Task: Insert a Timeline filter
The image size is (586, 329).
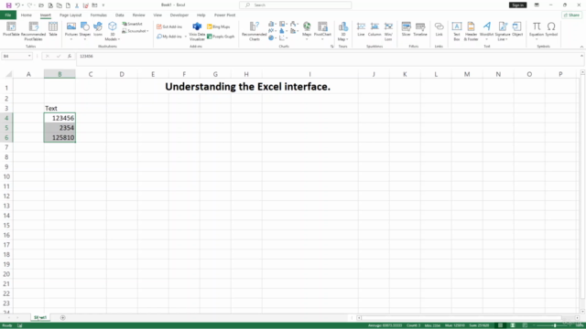Action: click(420, 29)
